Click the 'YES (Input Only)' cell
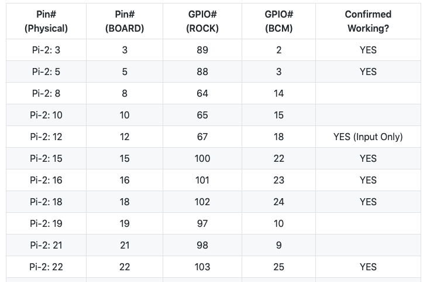The image size is (430, 282). pyautogui.click(x=368, y=137)
